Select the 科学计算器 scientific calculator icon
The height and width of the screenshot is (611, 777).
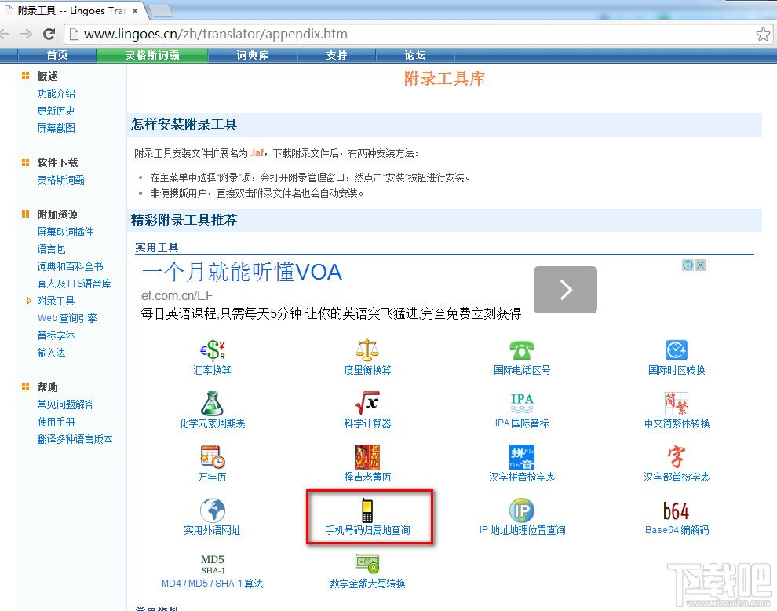coord(367,412)
